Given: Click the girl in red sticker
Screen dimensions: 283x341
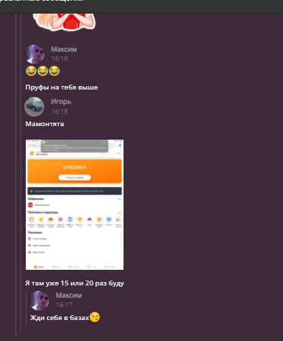Looking at the screenshot, I should [x=64, y=22].
